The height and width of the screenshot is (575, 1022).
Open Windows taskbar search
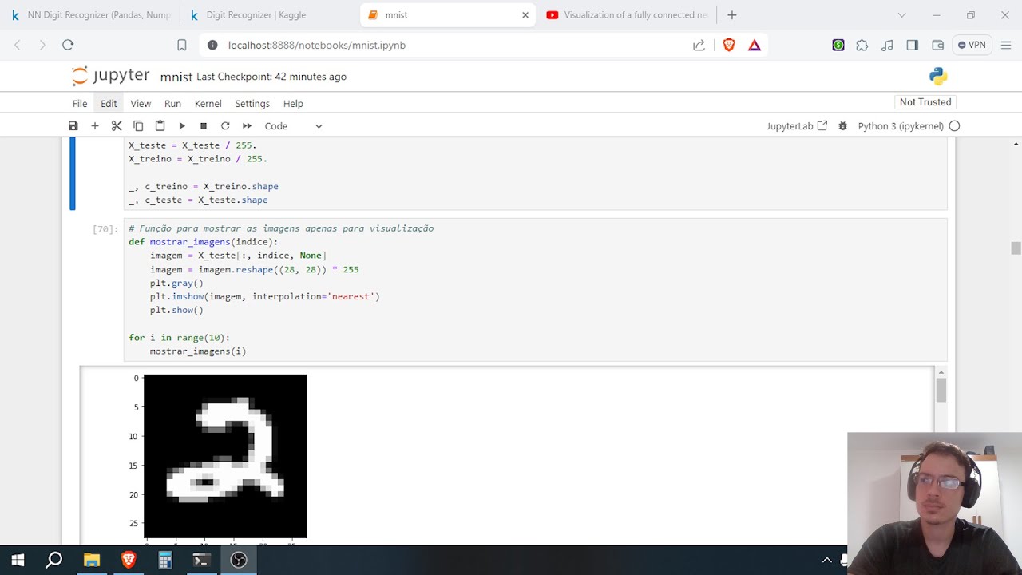coord(54,560)
